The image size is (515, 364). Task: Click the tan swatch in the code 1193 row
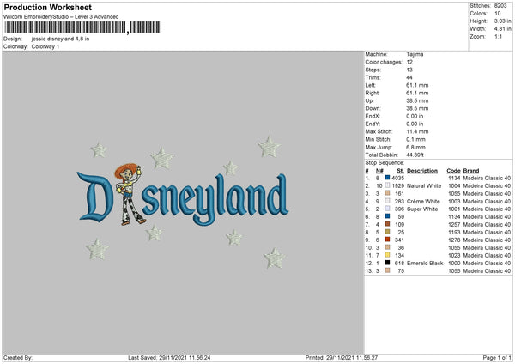(x=387, y=232)
